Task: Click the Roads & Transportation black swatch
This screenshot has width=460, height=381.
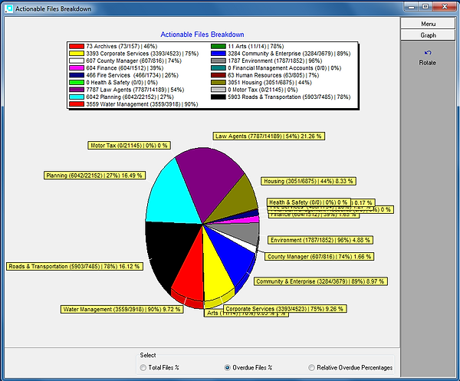Action: pos(219,97)
